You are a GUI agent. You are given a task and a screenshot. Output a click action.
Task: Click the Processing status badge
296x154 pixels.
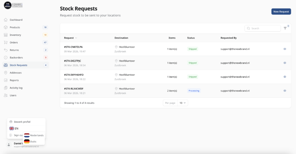[194, 91]
